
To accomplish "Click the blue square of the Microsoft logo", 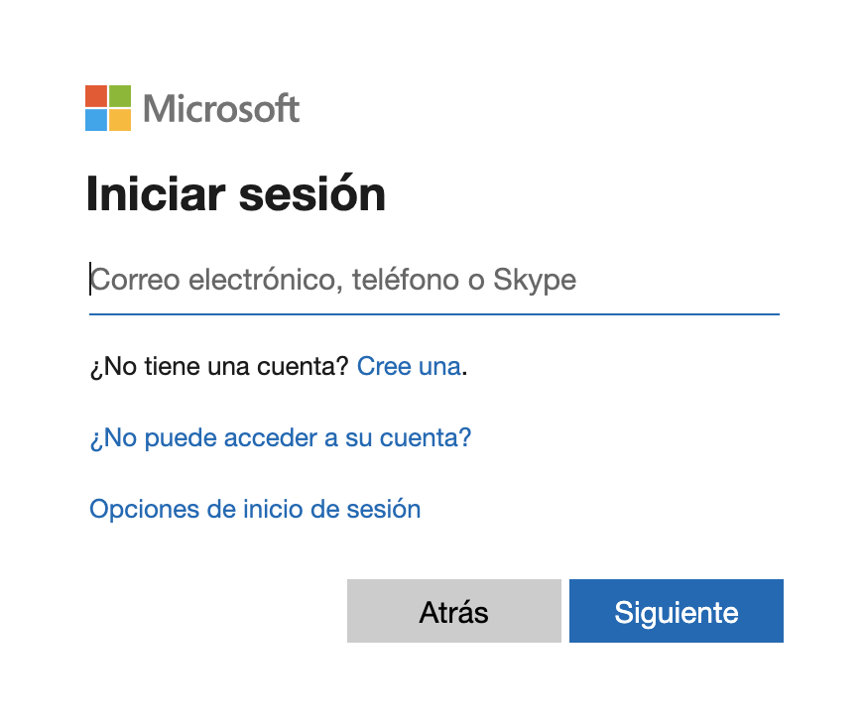I will click(x=96, y=120).
